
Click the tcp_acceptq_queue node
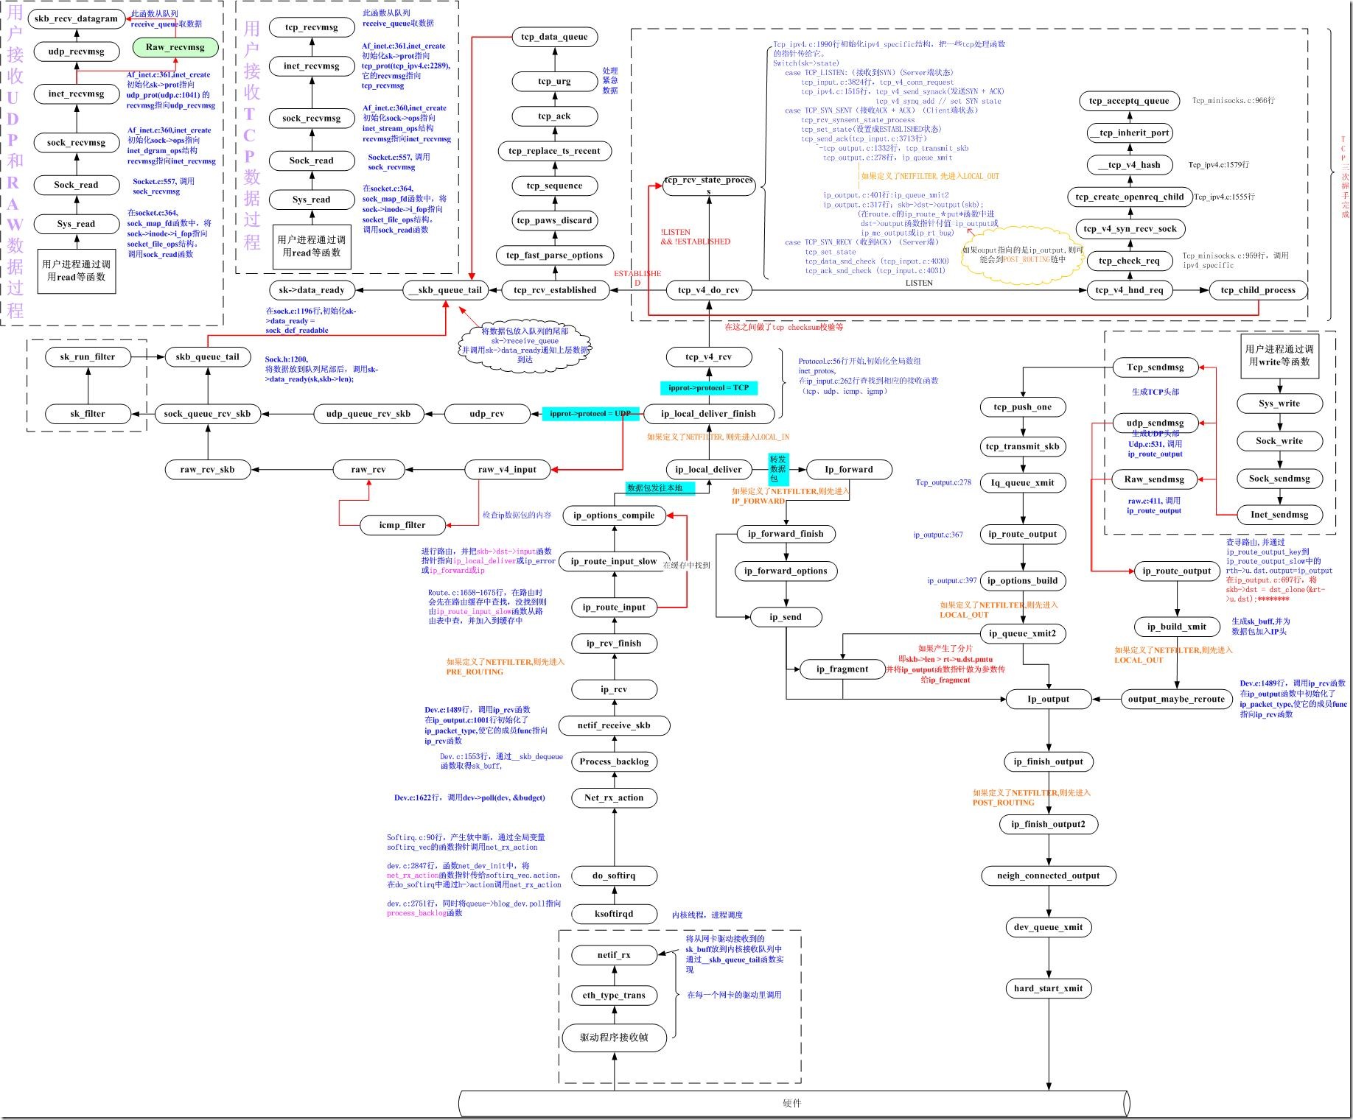(x=1130, y=101)
